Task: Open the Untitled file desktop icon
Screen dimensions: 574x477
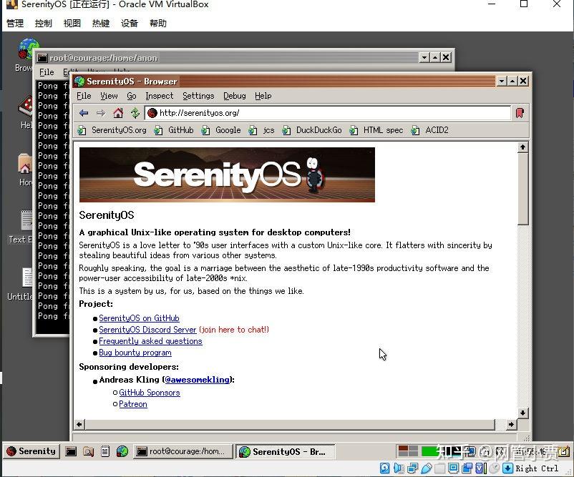Action: (x=21, y=284)
